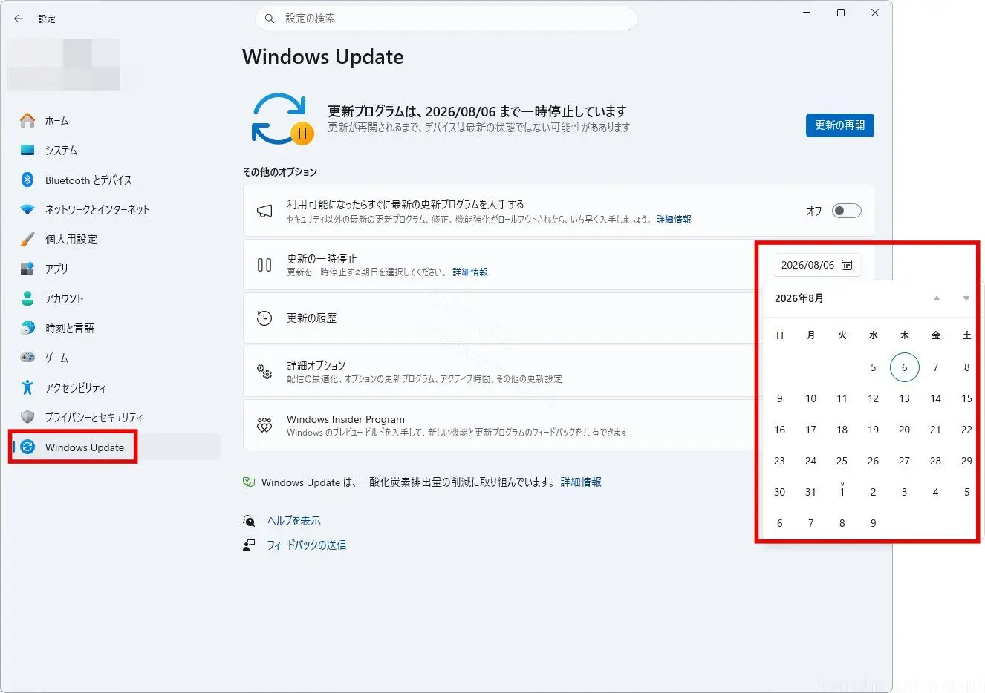This screenshot has width=985, height=693.
Task: Open ゲーム settings in the sidebar
Action: click(115, 358)
